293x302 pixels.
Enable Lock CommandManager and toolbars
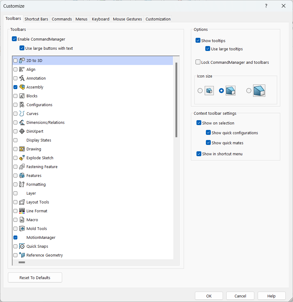(198, 62)
